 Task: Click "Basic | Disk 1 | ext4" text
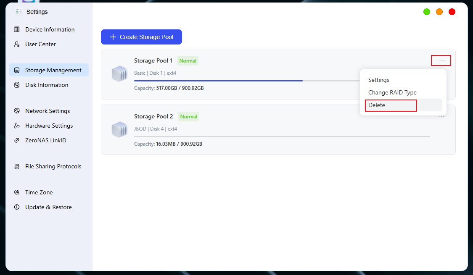(x=155, y=73)
